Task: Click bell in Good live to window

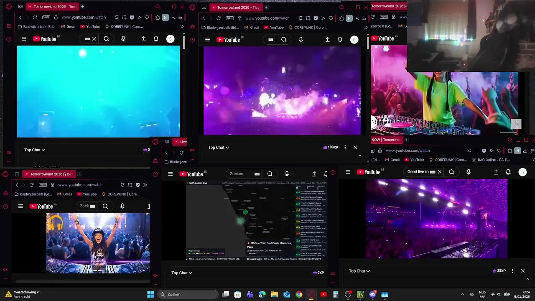Action: coord(508,172)
